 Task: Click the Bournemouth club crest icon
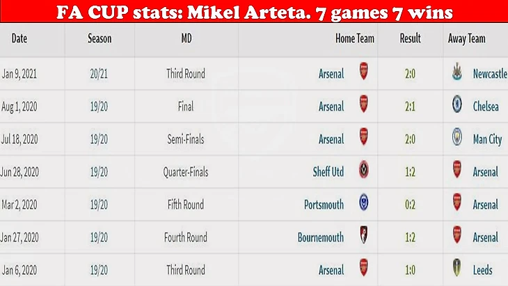coord(364,235)
